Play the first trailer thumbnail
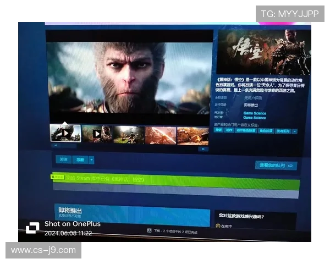This screenshot has width=330, height=264. (65, 133)
